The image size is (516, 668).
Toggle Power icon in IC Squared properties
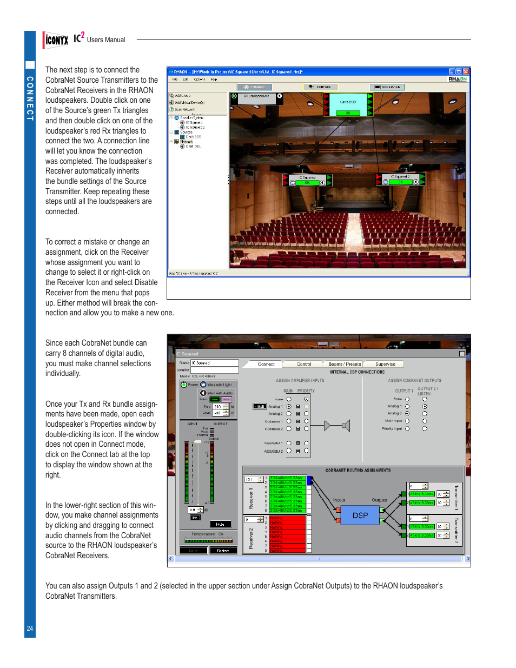click(184, 385)
